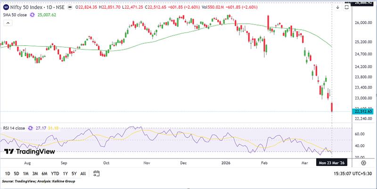The height and width of the screenshot is (189, 377).
Task: Click the Nifty 50 symbol logo icon
Action: [4, 8]
